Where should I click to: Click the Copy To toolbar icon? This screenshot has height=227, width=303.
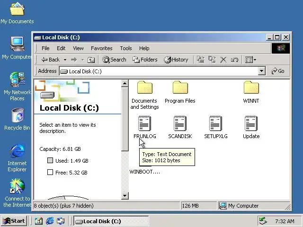(212, 60)
